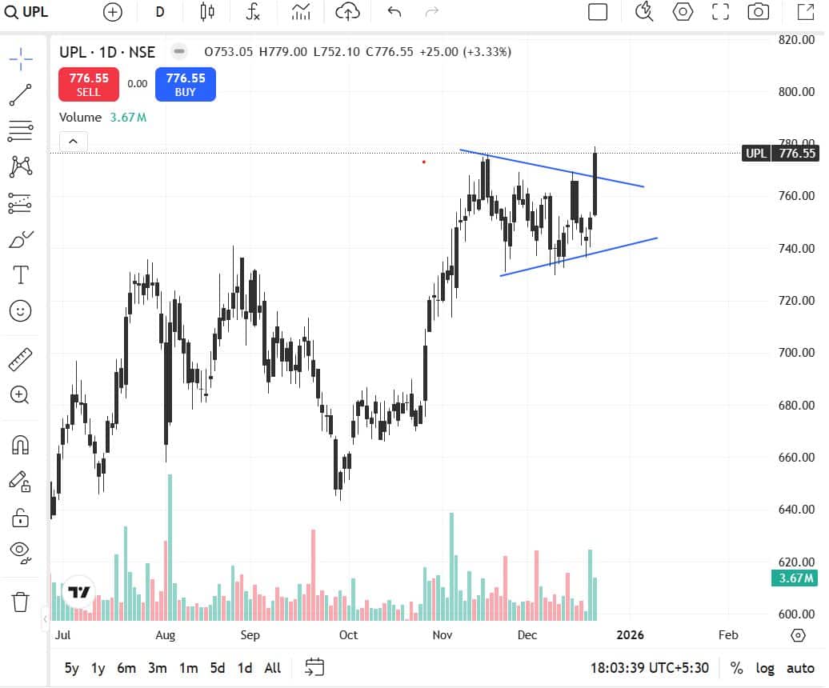Viewport: 829px width, 688px height.
Task: Open quick search lightning icon
Action: (x=643, y=12)
